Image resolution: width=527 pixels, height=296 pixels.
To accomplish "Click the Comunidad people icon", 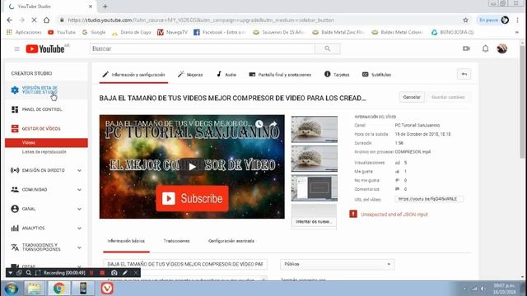I will pos(15,190).
